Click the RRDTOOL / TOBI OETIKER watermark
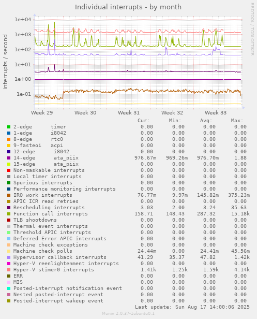This screenshot has width=257, height=319. coord(252,29)
